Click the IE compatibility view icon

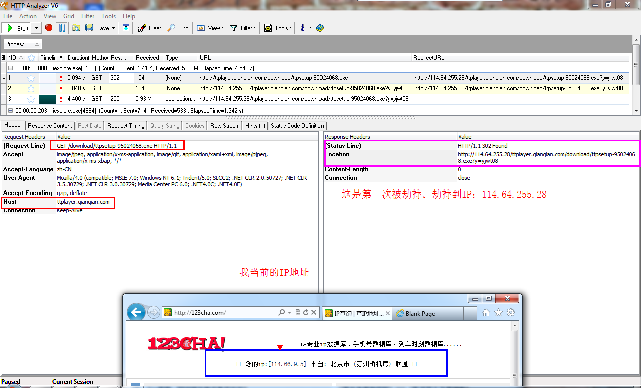pyautogui.click(x=298, y=313)
